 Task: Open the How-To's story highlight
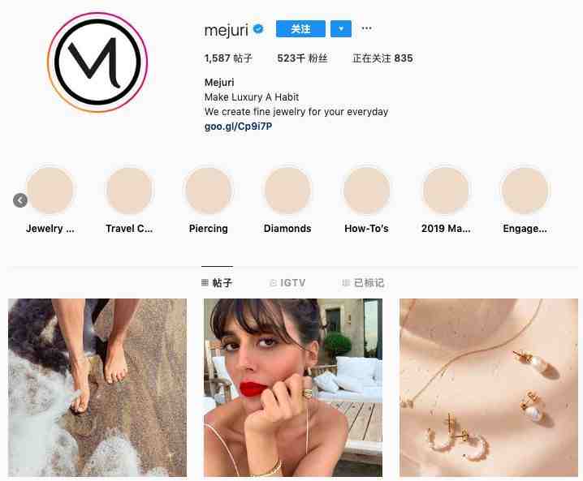pos(366,190)
